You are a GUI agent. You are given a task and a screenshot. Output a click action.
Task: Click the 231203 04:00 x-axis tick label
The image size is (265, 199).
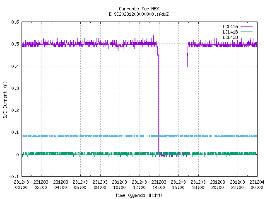coord(60,185)
